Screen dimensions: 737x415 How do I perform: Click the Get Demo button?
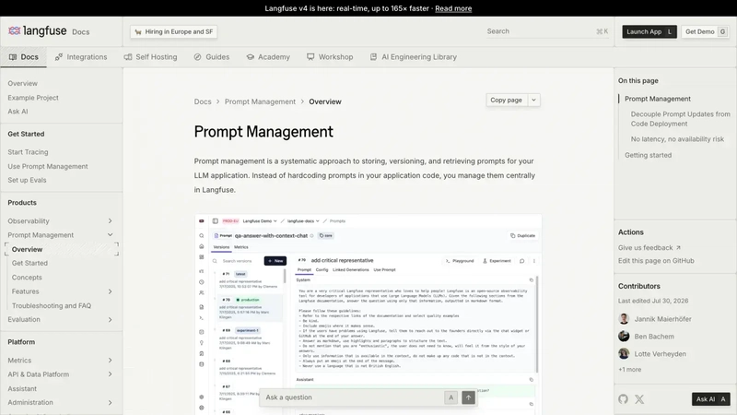click(x=706, y=31)
